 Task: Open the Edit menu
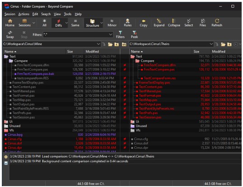tap(35, 14)
